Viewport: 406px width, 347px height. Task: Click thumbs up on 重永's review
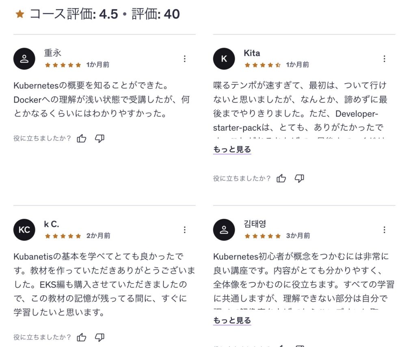(x=82, y=139)
